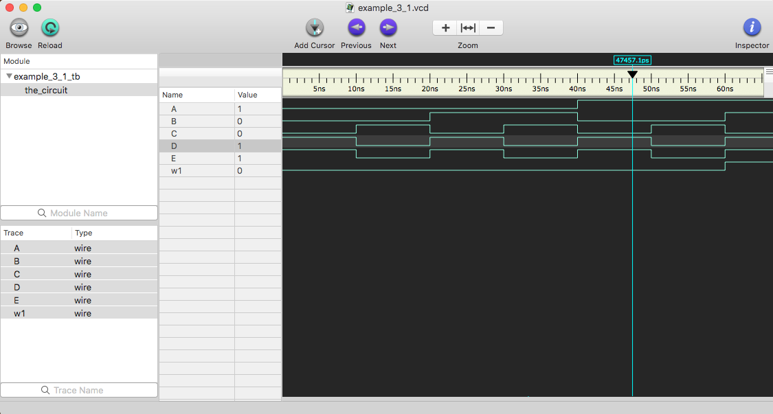Click the Module panel header

(79, 61)
